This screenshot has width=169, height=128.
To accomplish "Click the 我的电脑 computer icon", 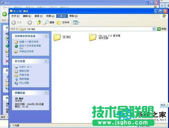I will pos(17,79).
